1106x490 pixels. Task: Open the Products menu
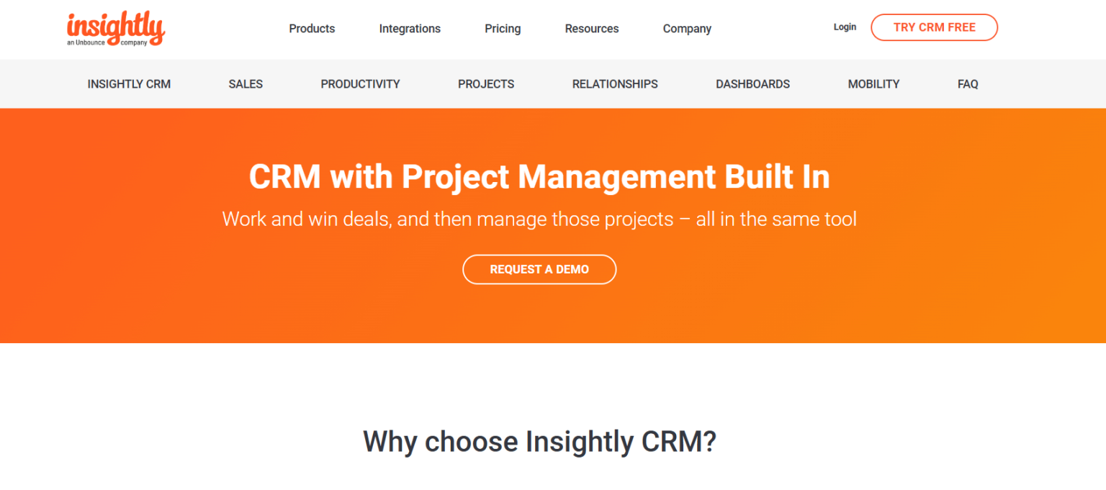312,29
